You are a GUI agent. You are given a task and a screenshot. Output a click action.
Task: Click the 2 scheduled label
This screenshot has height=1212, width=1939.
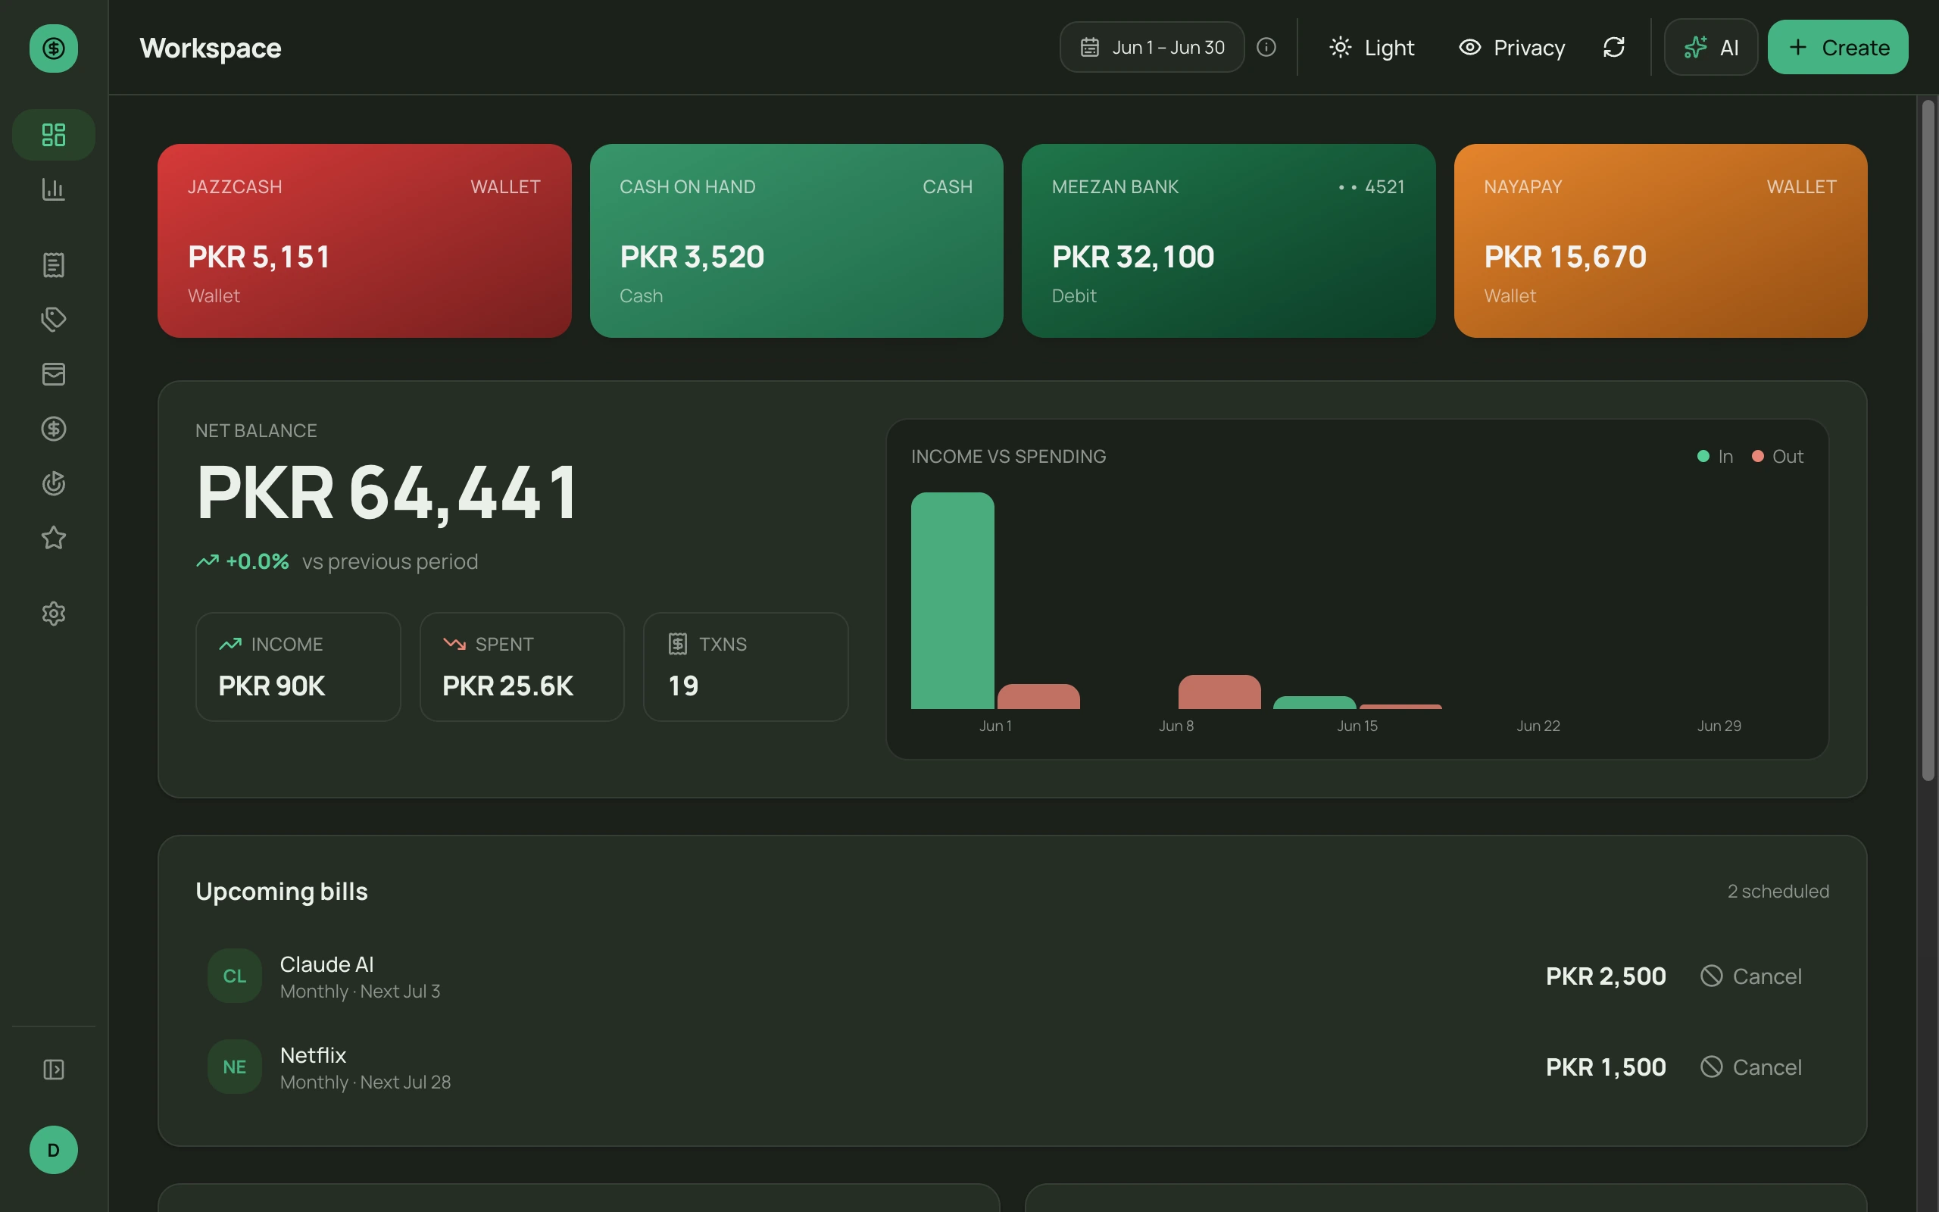(1778, 892)
